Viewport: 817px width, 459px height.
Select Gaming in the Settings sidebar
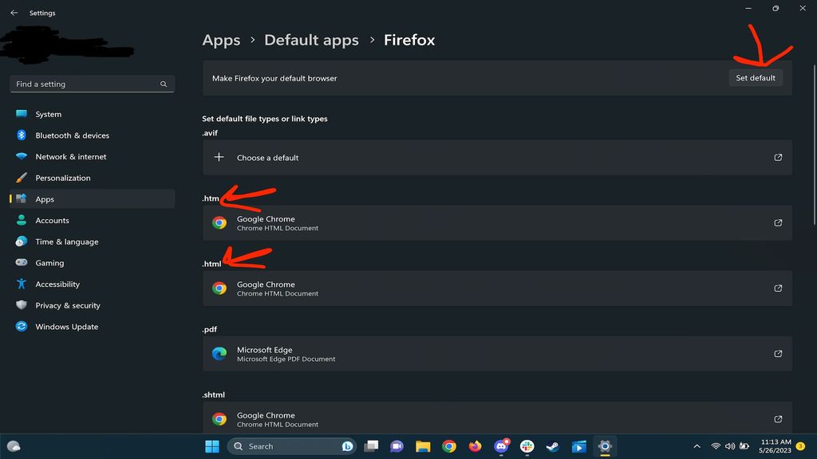pyautogui.click(x=50, y=263)
